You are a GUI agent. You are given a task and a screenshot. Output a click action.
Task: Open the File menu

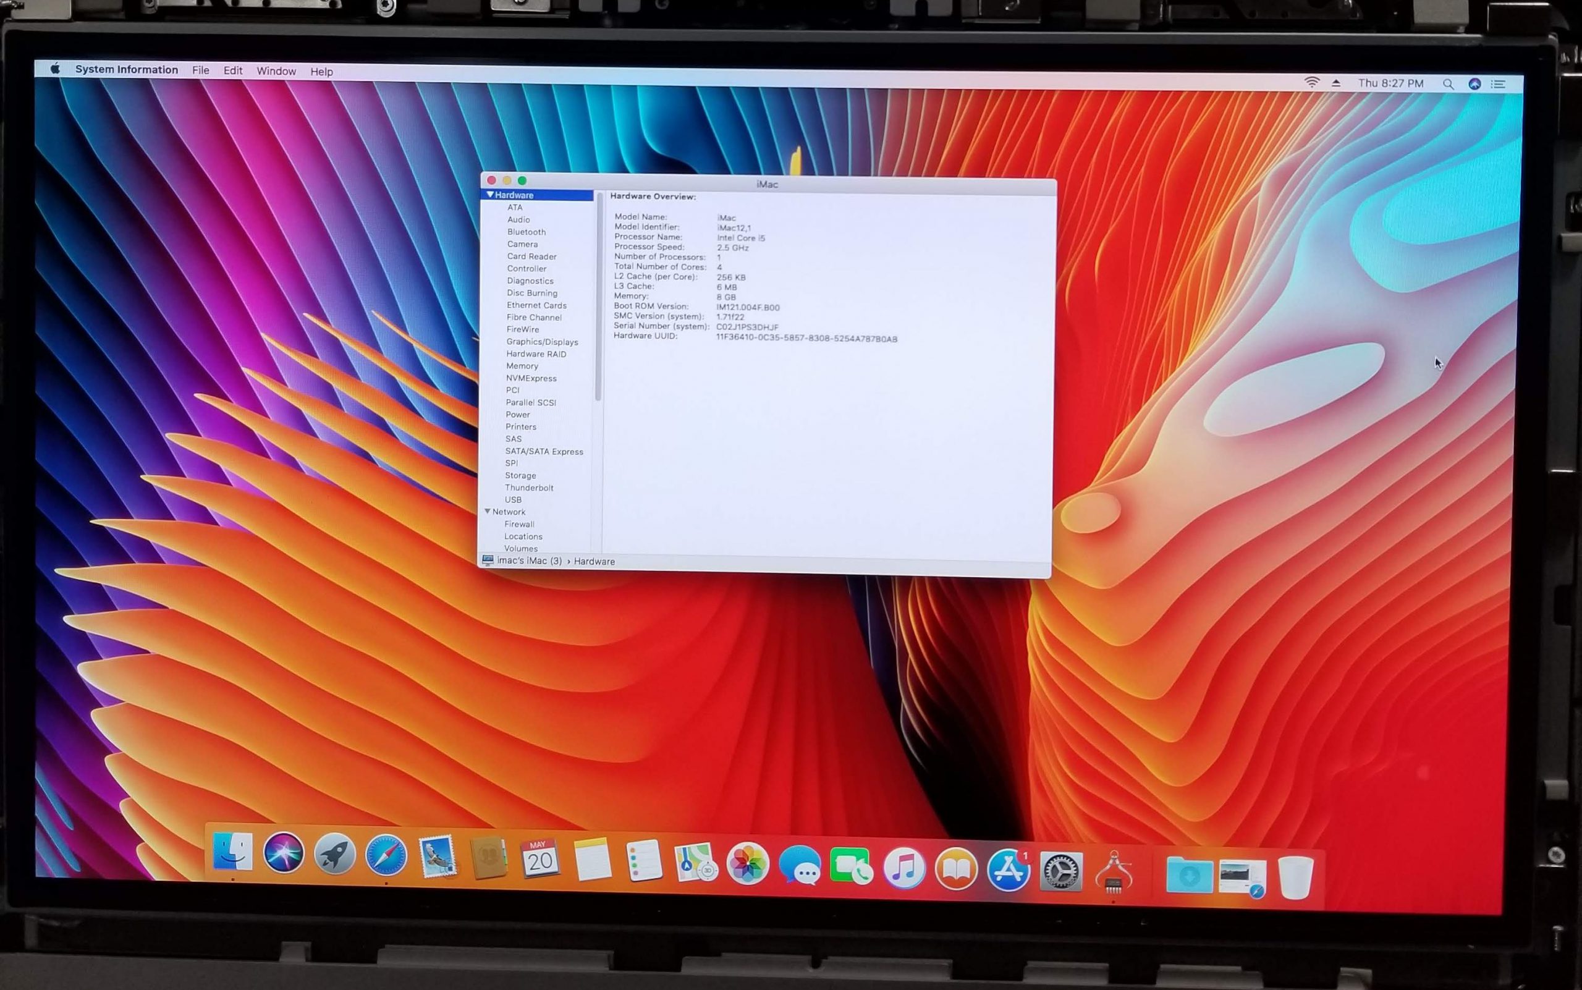[x=200, y=70]
